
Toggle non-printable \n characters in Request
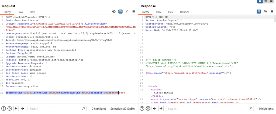[127, 12]
